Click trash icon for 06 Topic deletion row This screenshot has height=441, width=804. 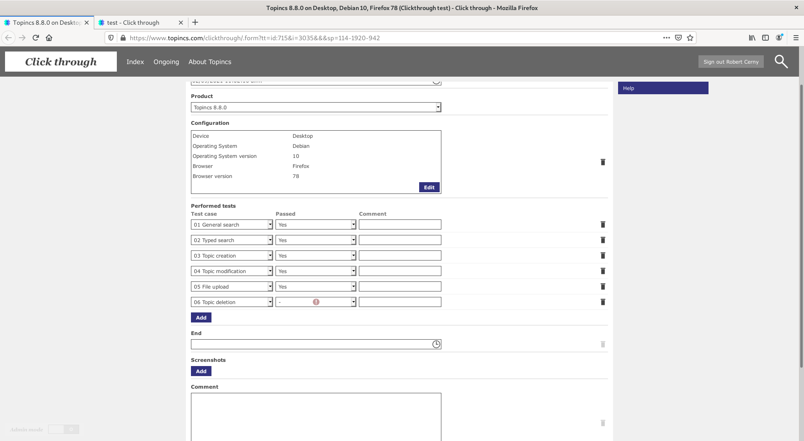603,302
